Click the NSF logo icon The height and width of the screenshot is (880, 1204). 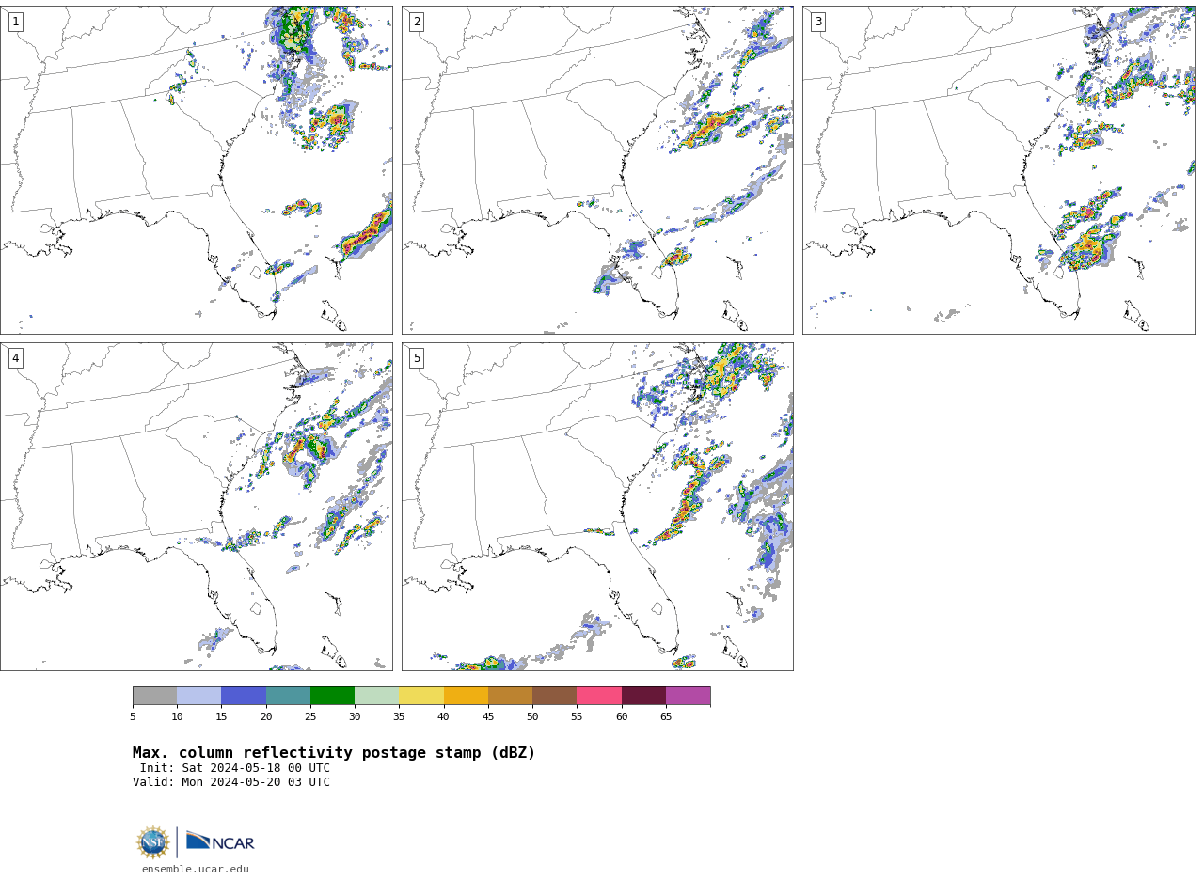click(153, 842)
